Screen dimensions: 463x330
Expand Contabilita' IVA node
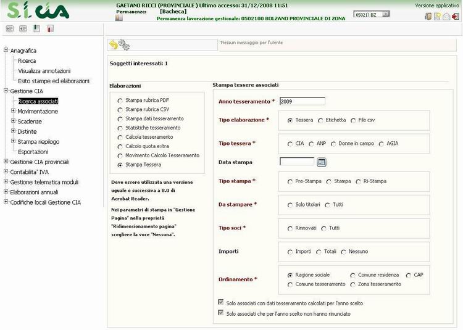pos(6,171)
